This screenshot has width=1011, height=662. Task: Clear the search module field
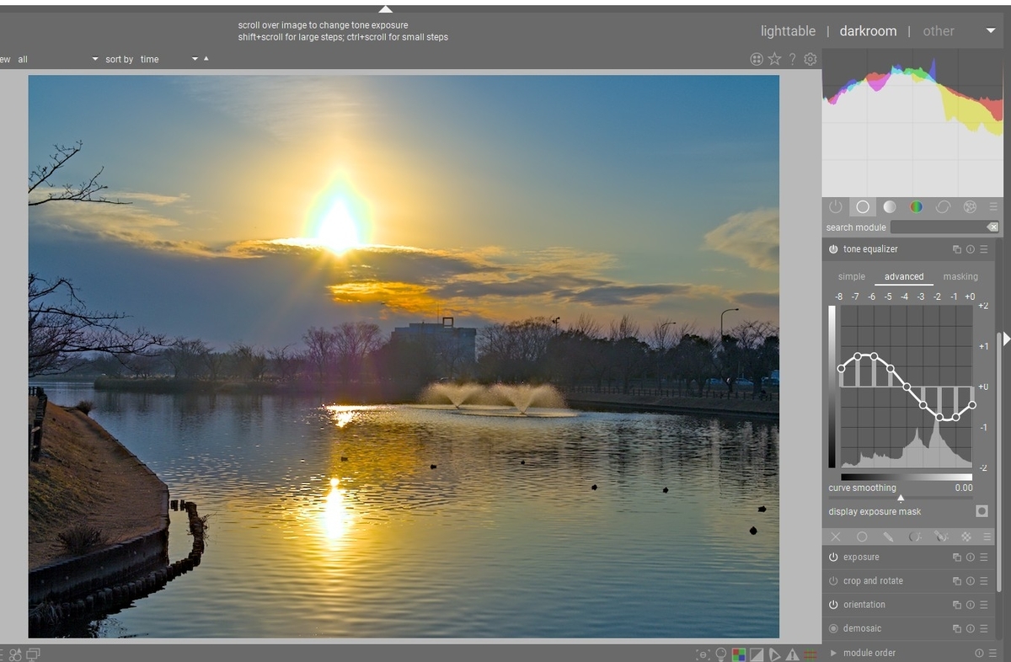[992, 227]
